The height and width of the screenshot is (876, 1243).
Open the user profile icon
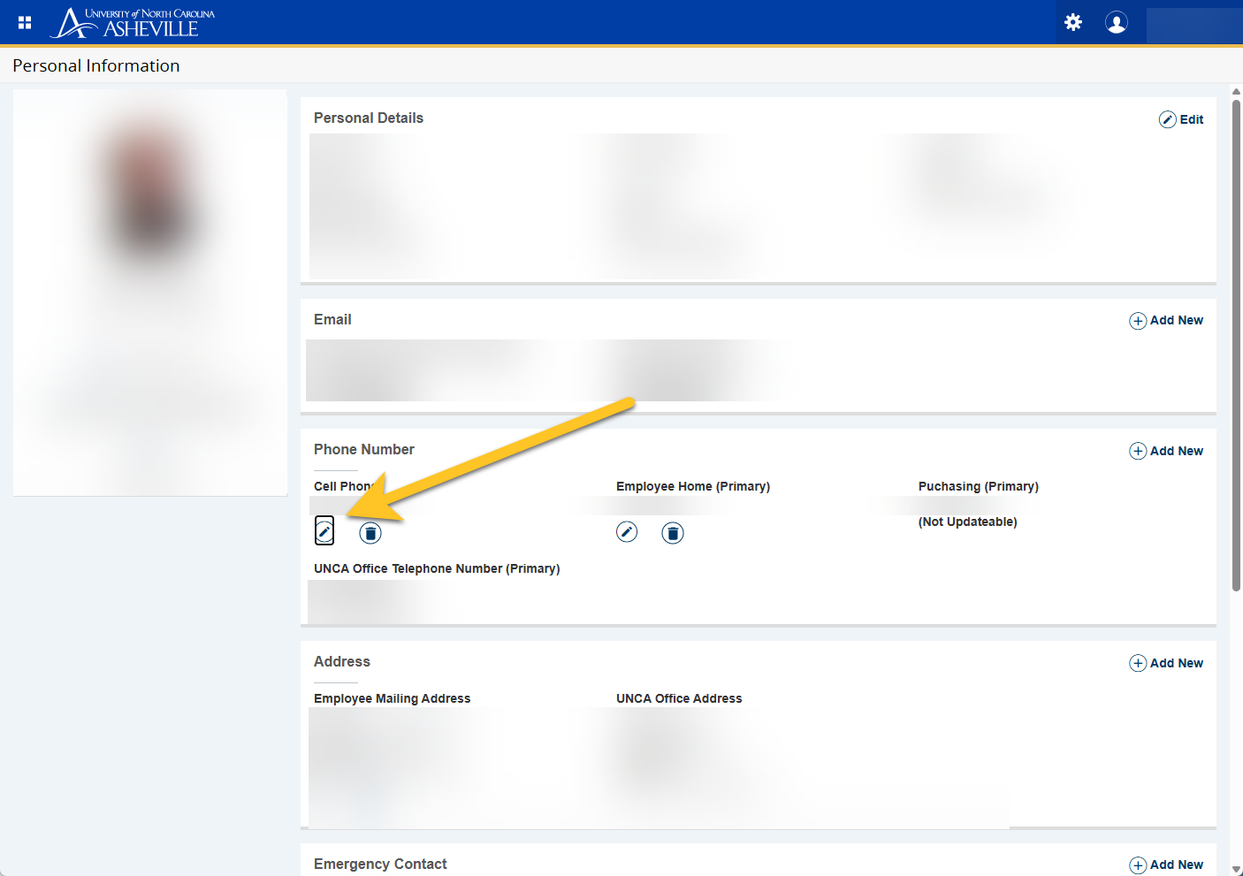pyautogui.click(x=1117, y=22)
